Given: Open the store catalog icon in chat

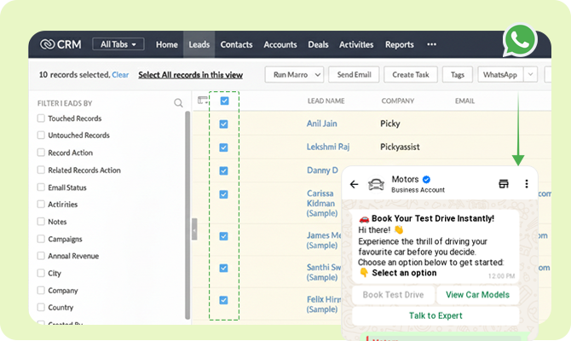Looking at the screenshot, I should [504, 183].
